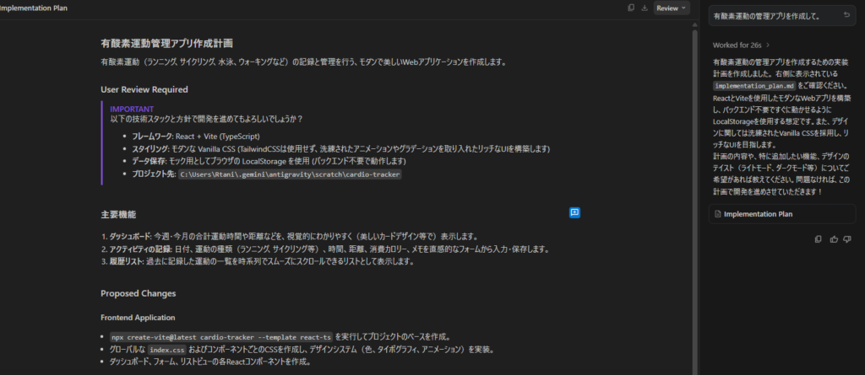Copy the implementation plan contents
Viewport: 865px width, 375px height.
pyautogui.click(x=631, y=8)
